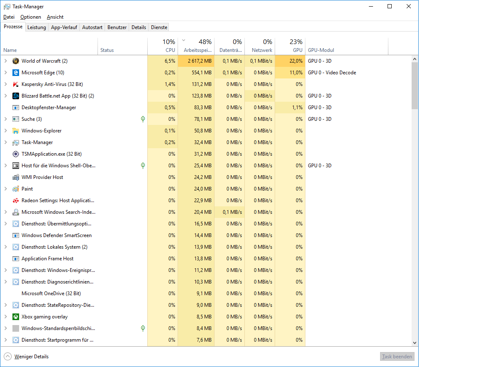Click the Windows-Standardsperrbildschirm gray icon
This screenshot has height=367, width=478.
(x=15, y=328)
